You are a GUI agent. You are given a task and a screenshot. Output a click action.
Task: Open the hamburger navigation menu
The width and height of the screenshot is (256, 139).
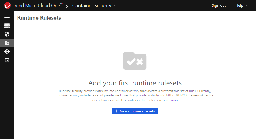7,17
